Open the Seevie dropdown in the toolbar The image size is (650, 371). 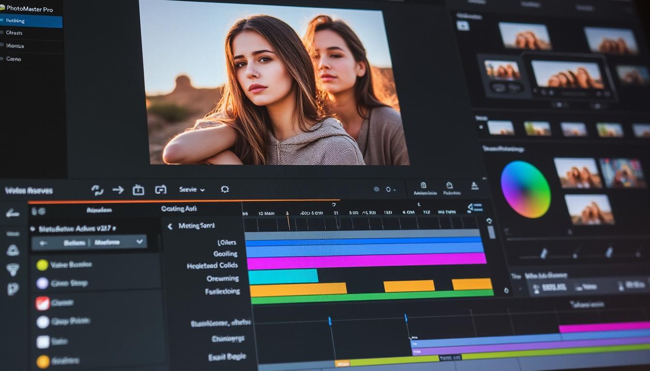pyautogui.click(x=192, y=190)
